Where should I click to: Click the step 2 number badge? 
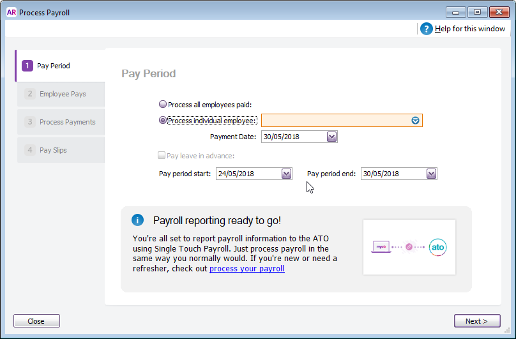pyautogui.click(x=29, y=94)
